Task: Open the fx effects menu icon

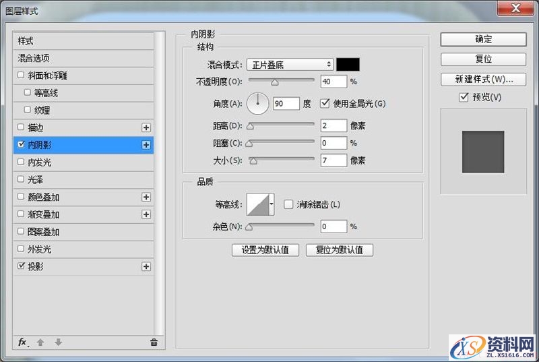Action: coord(23,342)
